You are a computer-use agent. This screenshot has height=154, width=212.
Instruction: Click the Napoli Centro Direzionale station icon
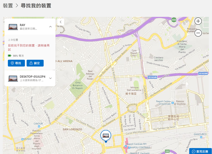(173, 103)
